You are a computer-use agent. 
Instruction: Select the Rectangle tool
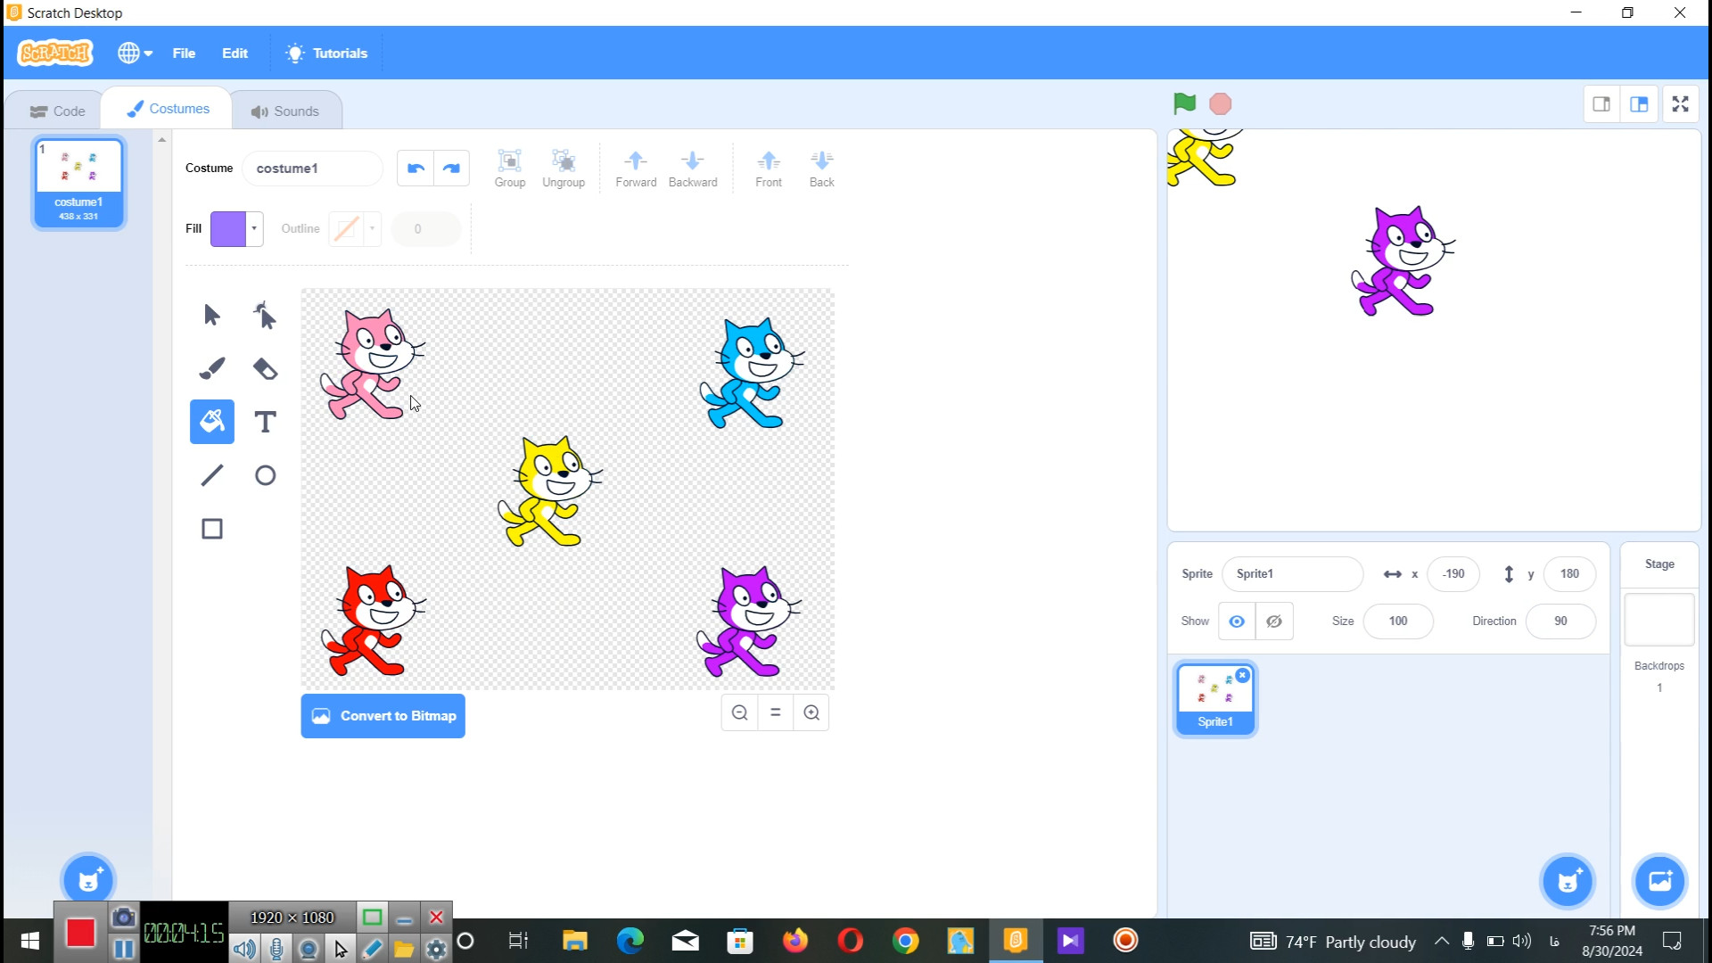pyautogui.click(x=212, y=529)
